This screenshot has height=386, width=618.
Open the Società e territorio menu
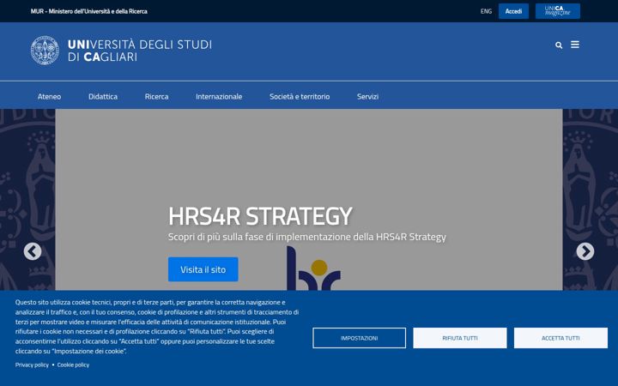[300, 96]
